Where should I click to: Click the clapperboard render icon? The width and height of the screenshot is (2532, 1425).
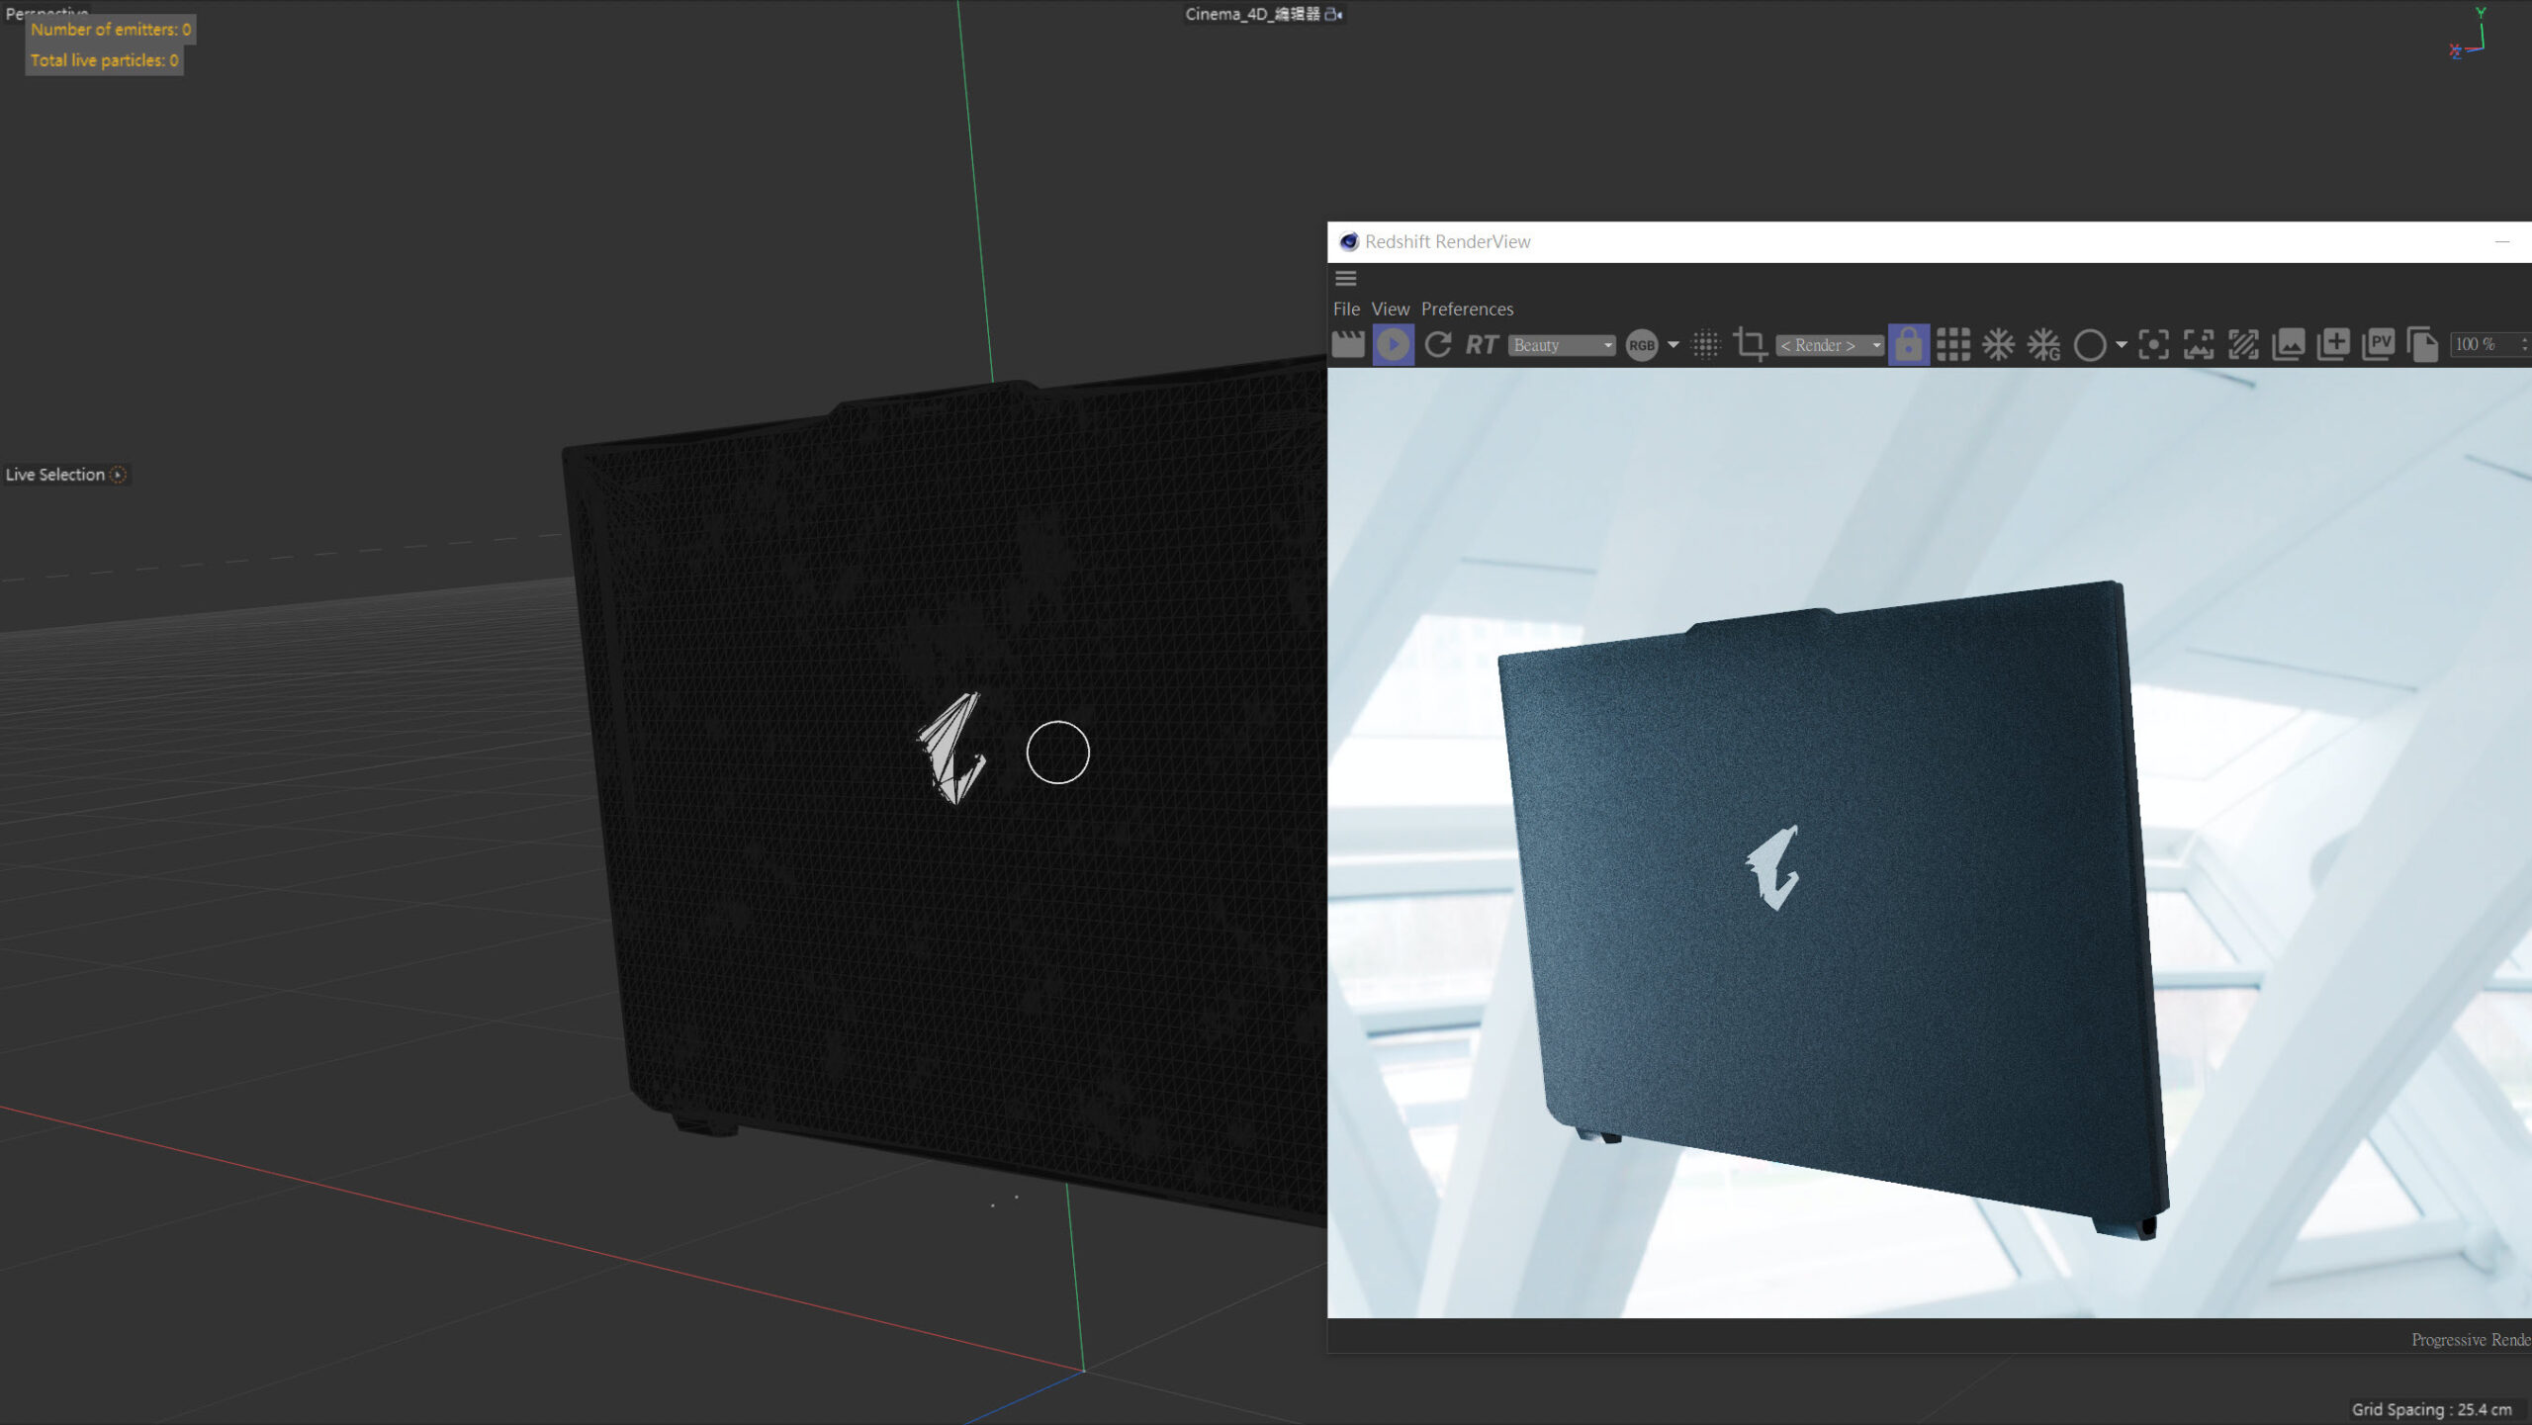point(1348,344)
